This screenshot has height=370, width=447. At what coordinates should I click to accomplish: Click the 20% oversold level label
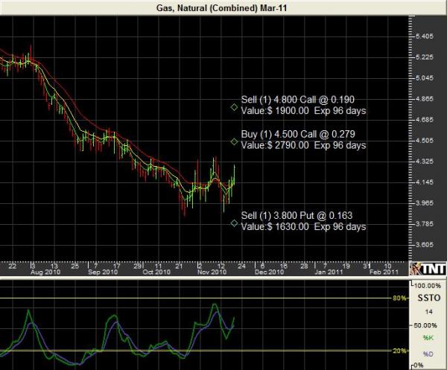coord(399,351)
